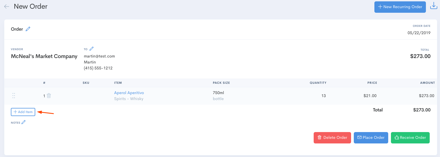
Task: Click the contact name Martin
Action: [x=90, y=62]
